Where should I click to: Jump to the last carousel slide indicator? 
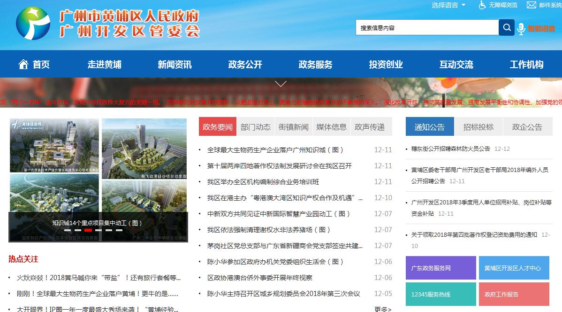(x=119, y=230)
